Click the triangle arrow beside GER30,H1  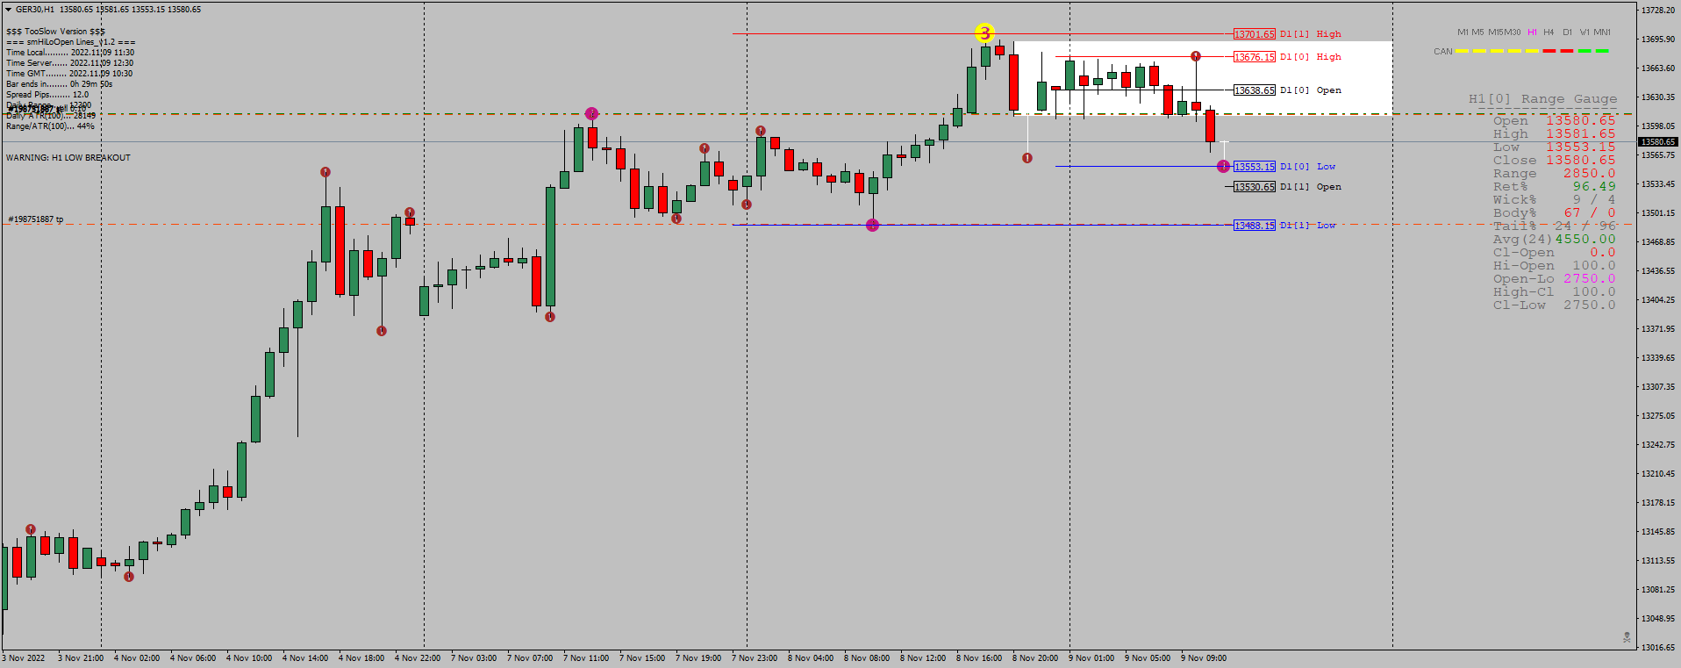point(9,10)
